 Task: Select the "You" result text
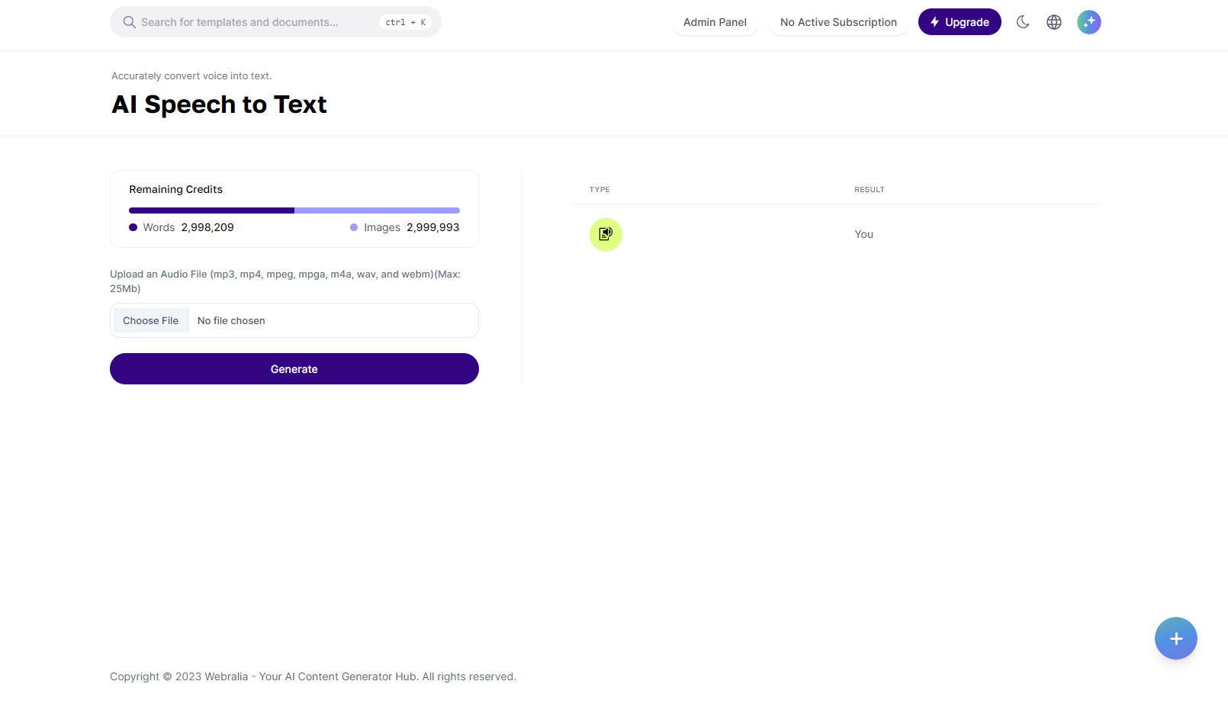click(863, 234)
